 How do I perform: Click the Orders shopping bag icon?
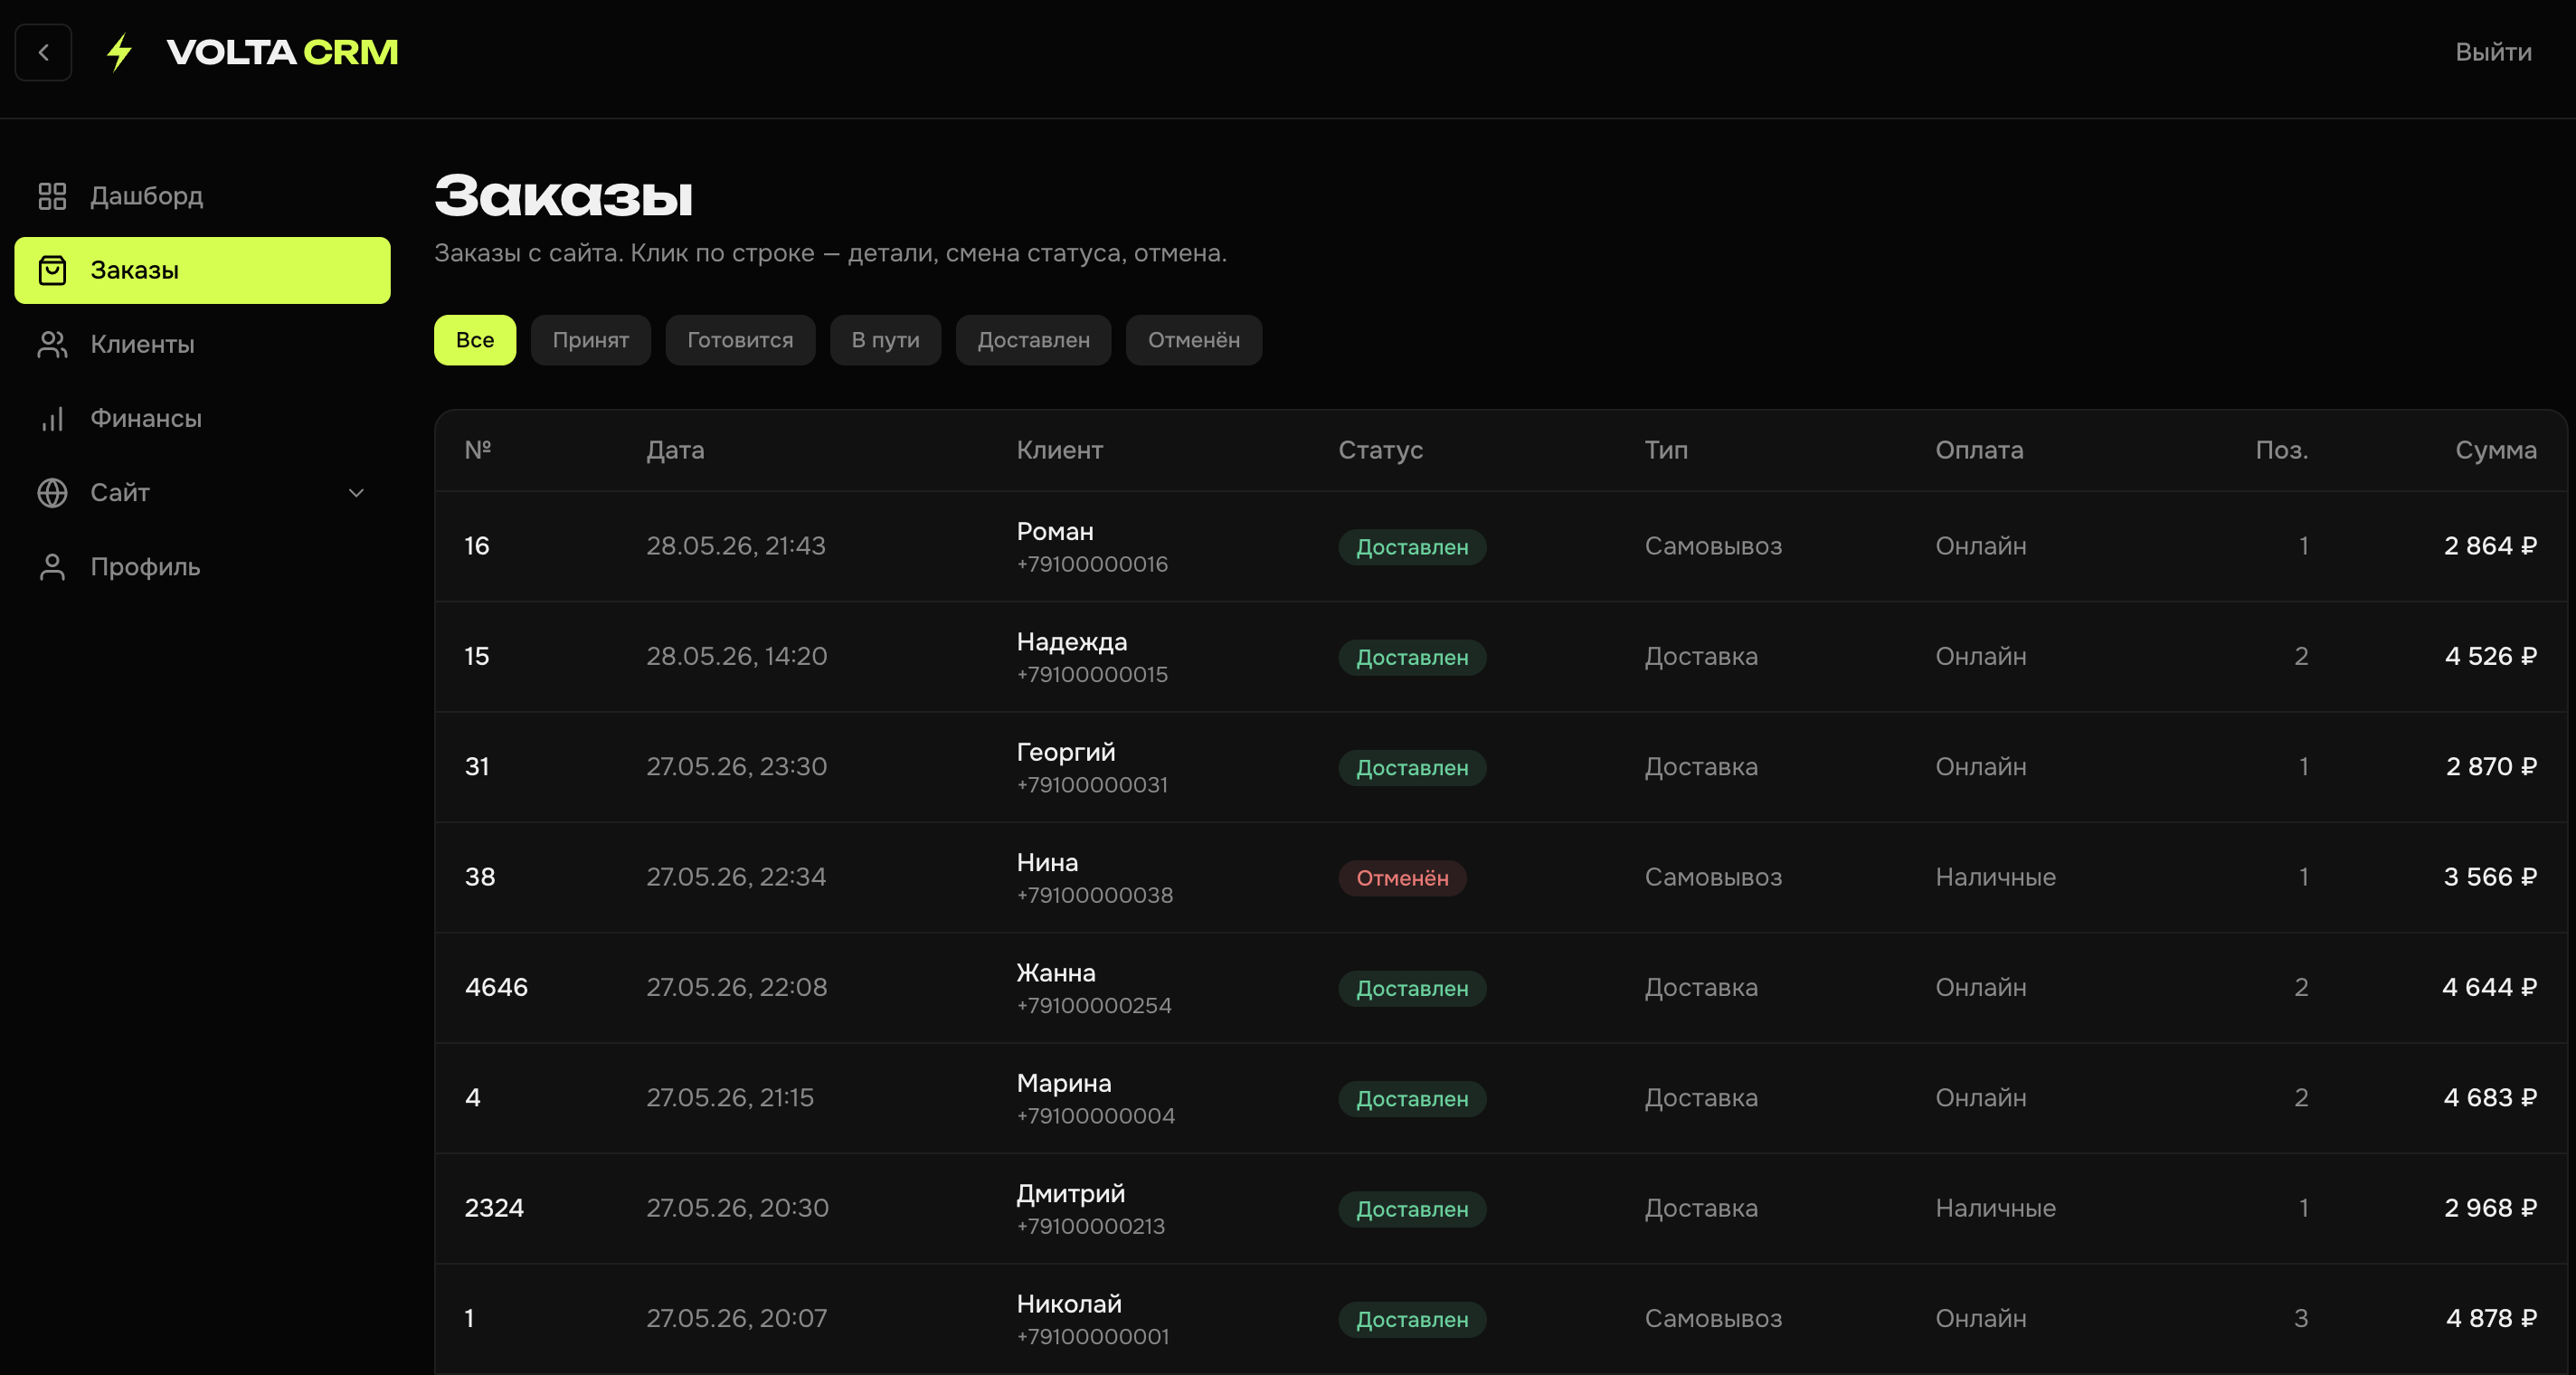(52, 270)
